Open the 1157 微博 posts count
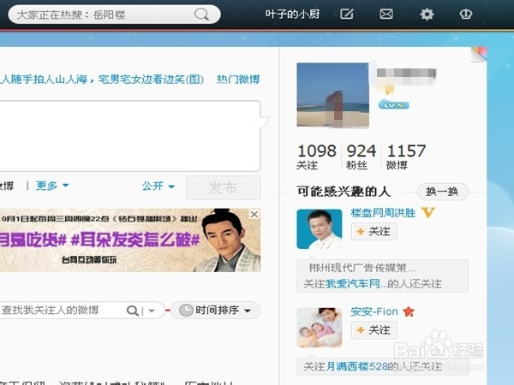The width and height of the screenshot is (514, 385). click(406, 157)
